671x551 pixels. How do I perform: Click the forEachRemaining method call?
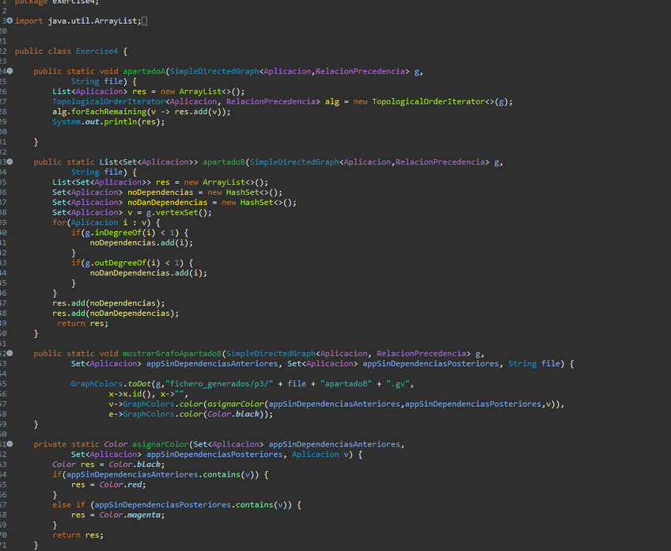click(111, 112)
